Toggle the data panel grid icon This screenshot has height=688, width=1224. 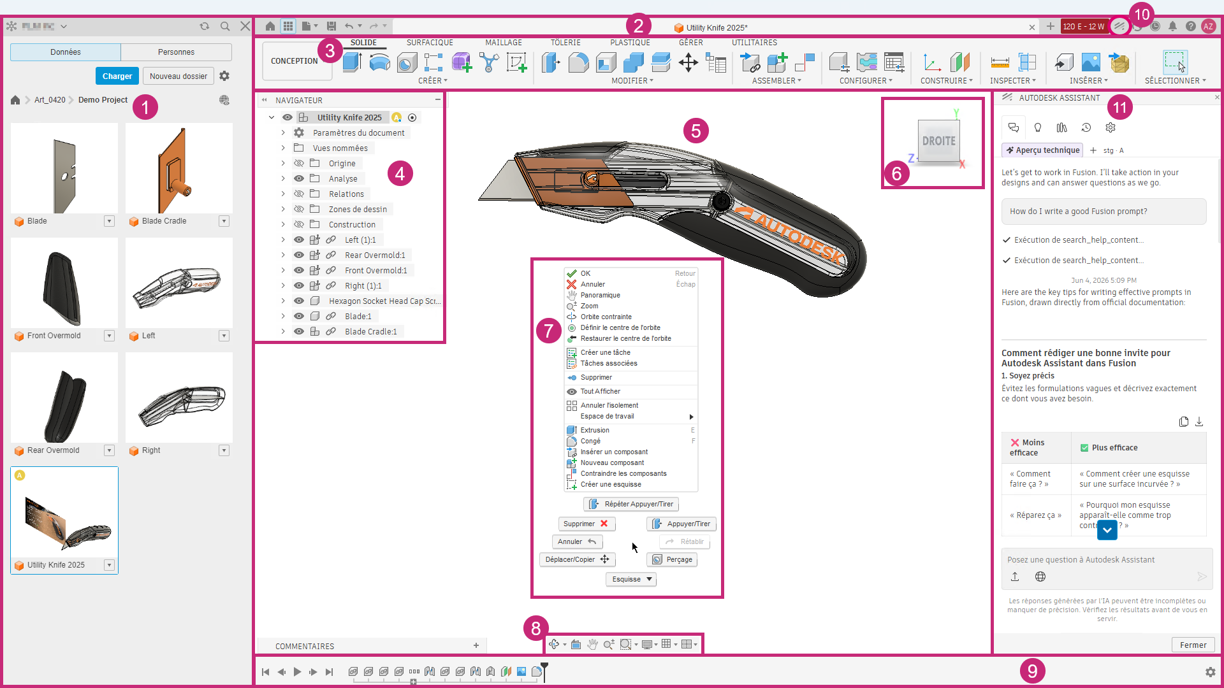click(288, 26)
